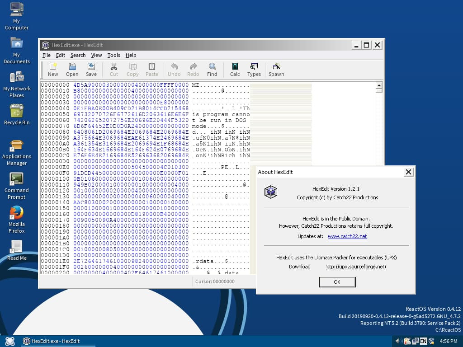Open the View menu
This screenshot has height=347, width=463.
[96, 55]
